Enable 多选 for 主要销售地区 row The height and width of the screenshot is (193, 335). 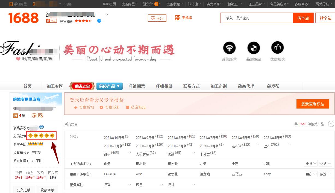click(325, 163)
